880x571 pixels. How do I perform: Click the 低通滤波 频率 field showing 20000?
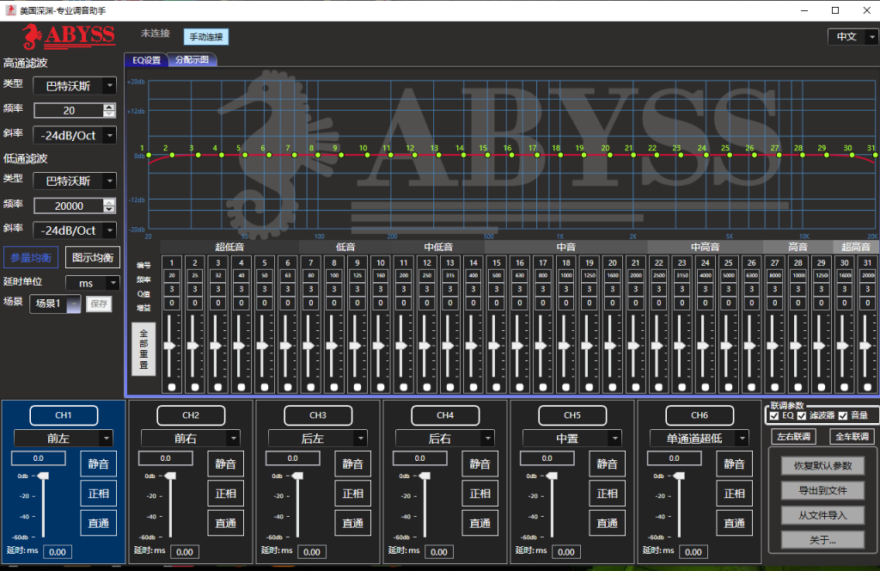point(69,206)
